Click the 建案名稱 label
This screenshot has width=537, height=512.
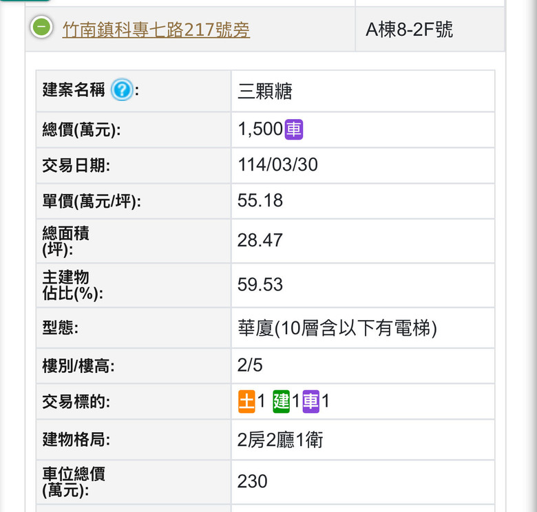[x=74, y=90]
